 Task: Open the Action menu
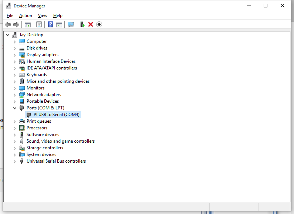click(26, 16)
